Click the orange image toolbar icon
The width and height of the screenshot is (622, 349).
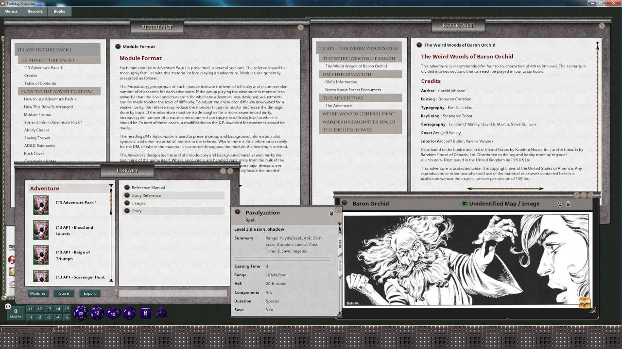coord(585,303)
